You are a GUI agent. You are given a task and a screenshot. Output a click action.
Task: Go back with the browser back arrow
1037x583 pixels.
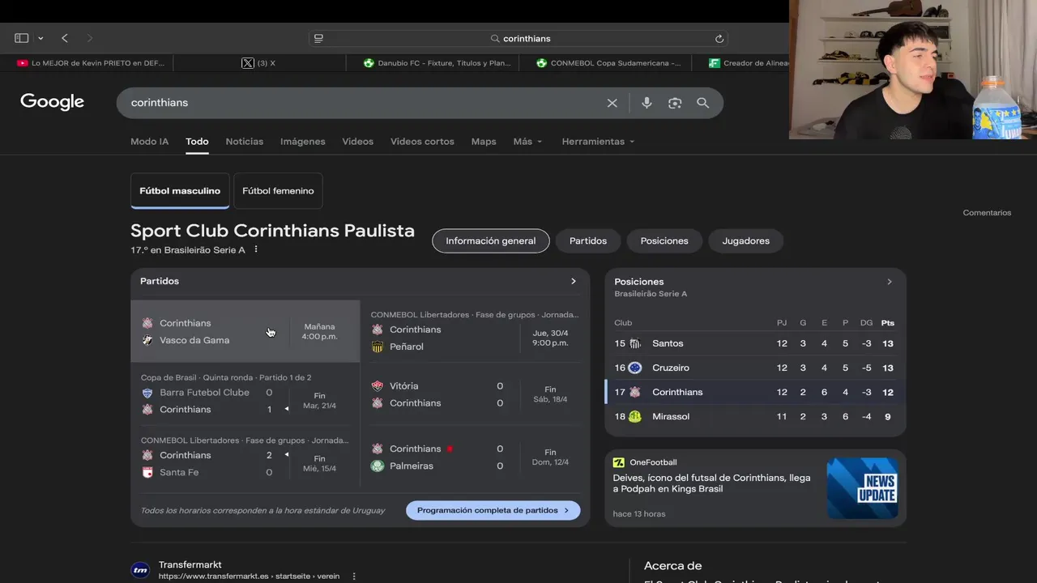point(65,38)
